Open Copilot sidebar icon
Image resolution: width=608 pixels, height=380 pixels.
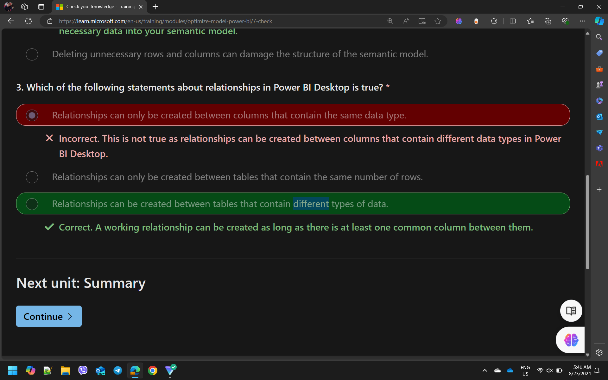599,21
